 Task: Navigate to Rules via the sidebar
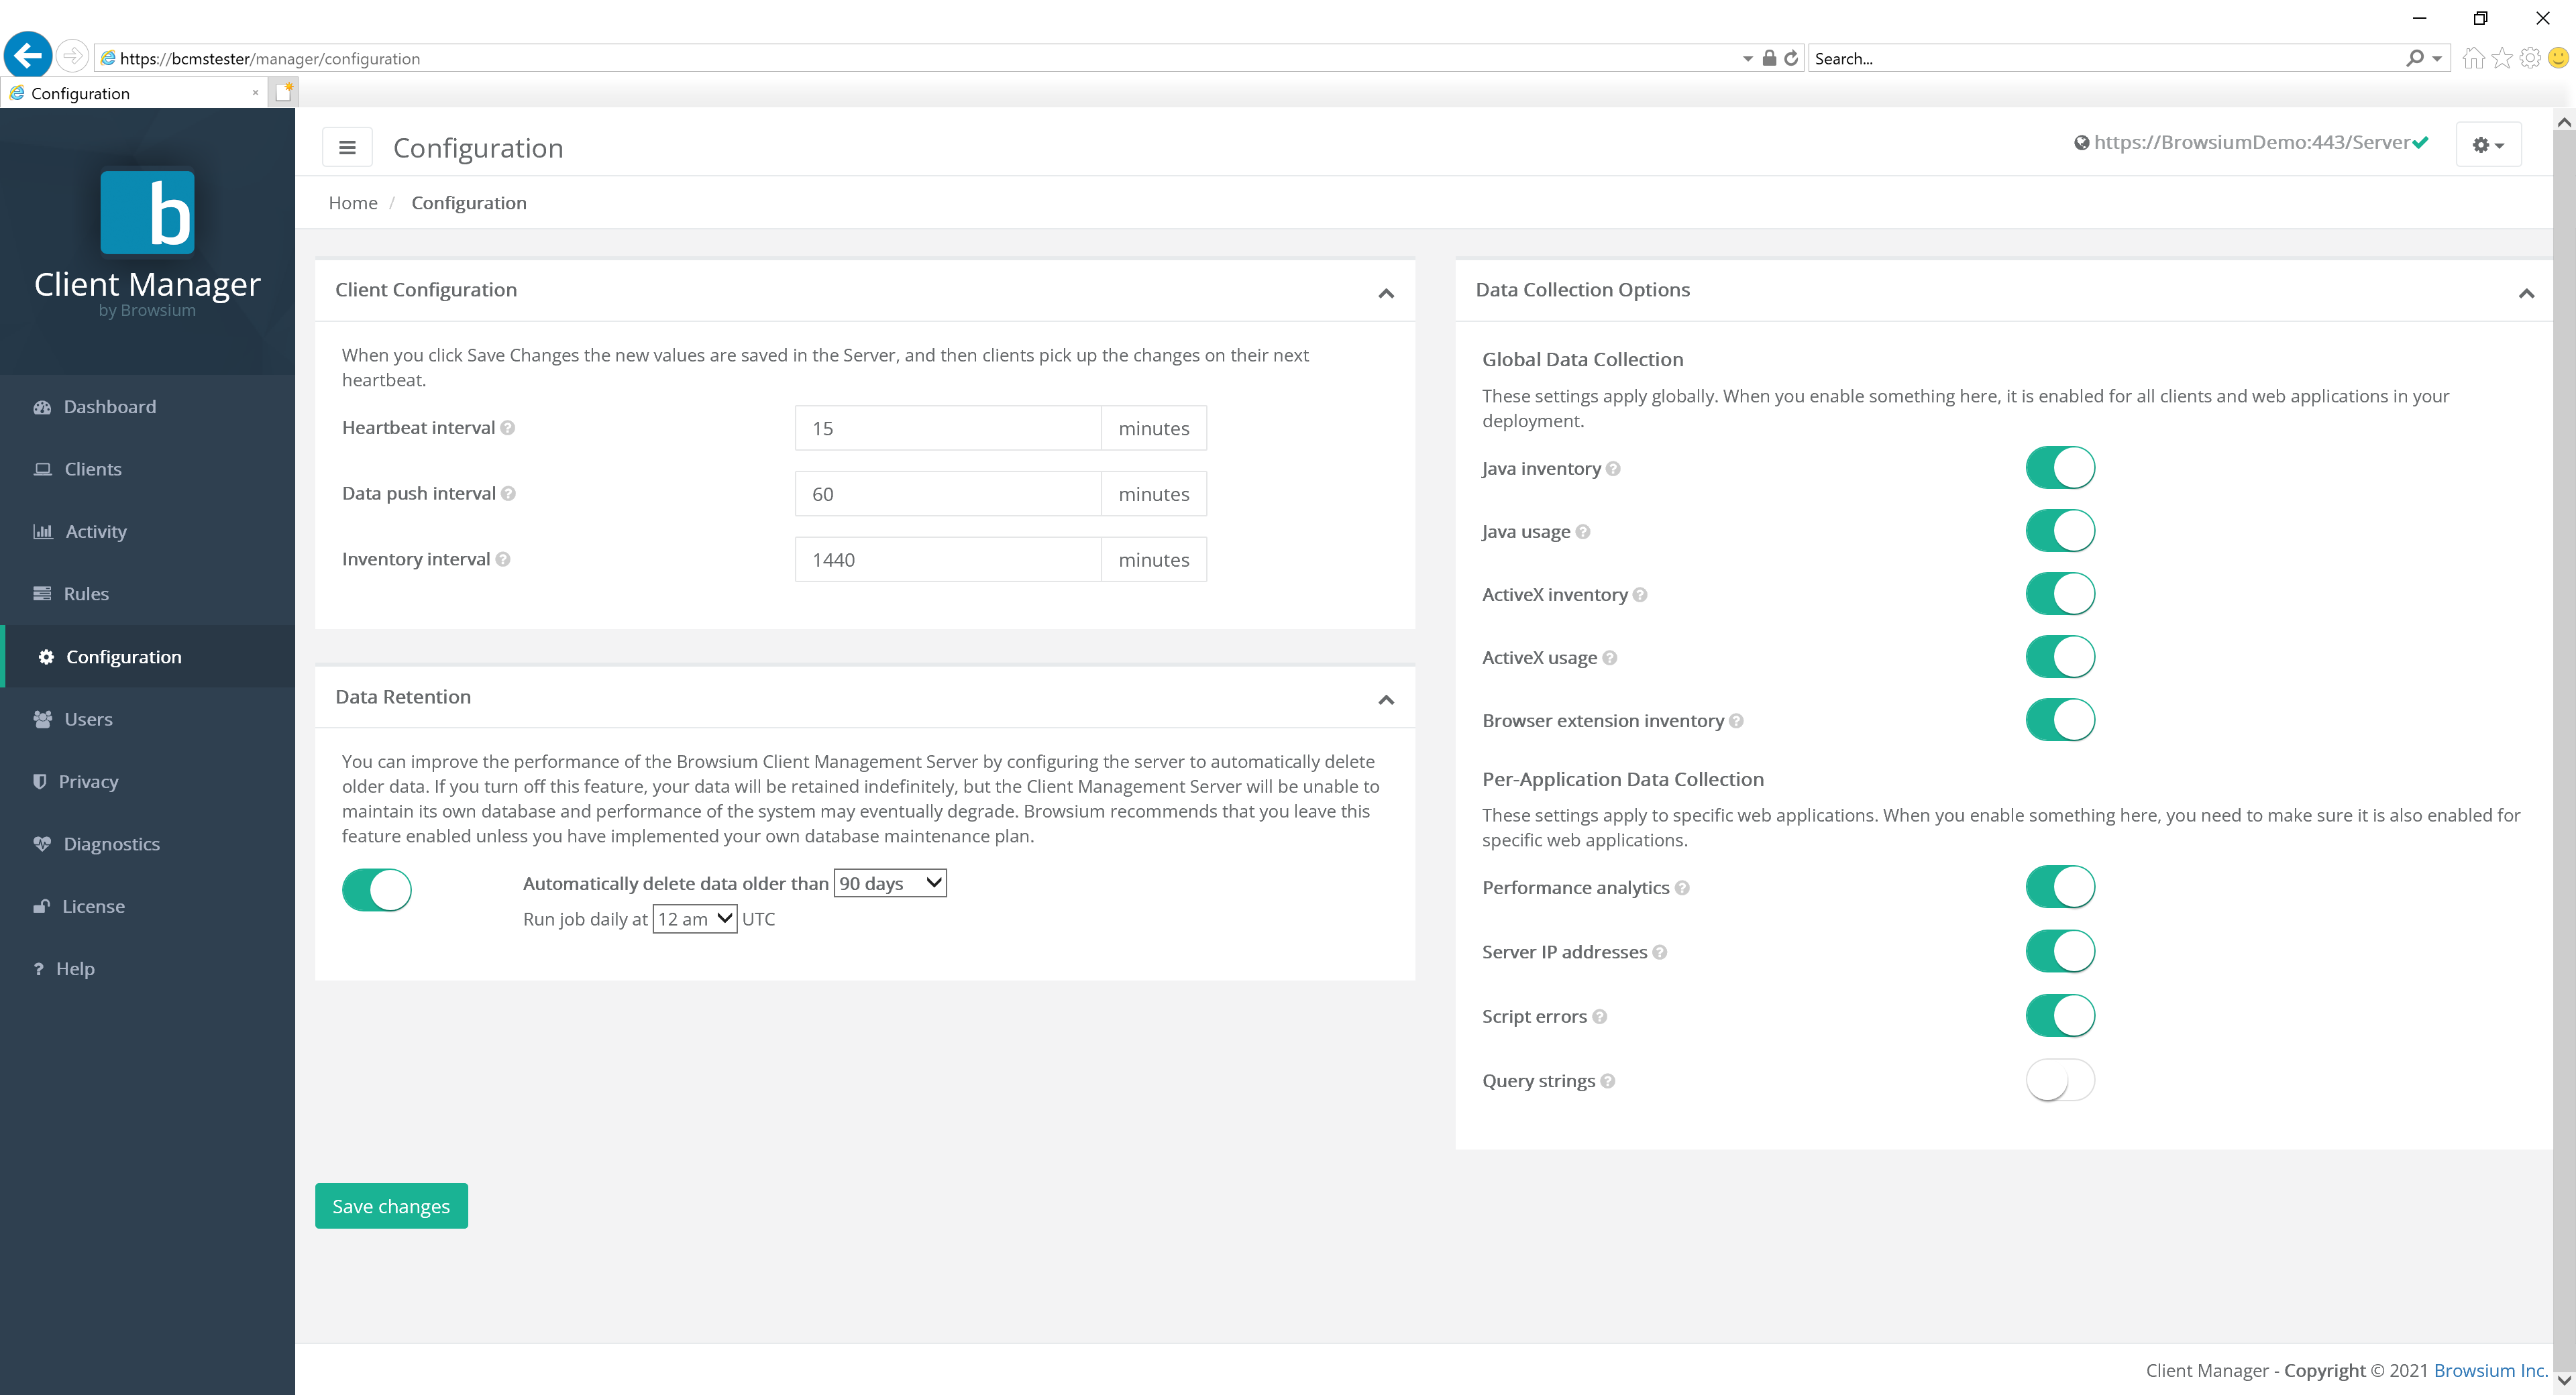[x=86, y=593]
